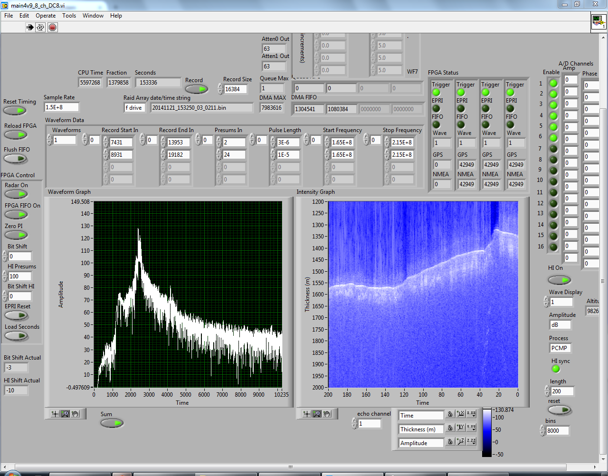Viewport: 608px width, 476px height.
Task: Open the Tools menu
Action: click(69, 16)
